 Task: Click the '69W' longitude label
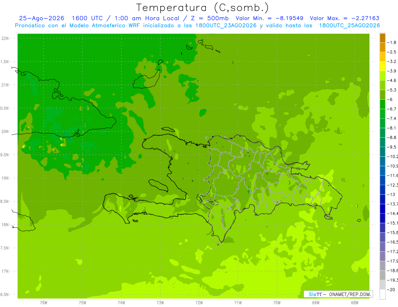[x=316, y=302]
